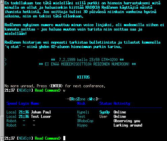The image size is (167, 141).
Task: Click the KIITOS heading
Action: (83, 77)
